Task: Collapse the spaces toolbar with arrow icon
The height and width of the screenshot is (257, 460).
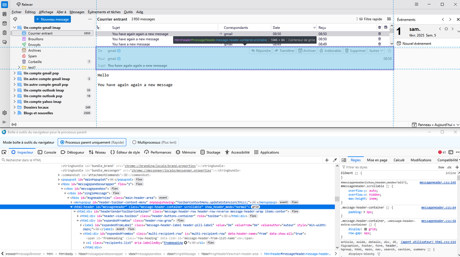Action: [5, 122]
